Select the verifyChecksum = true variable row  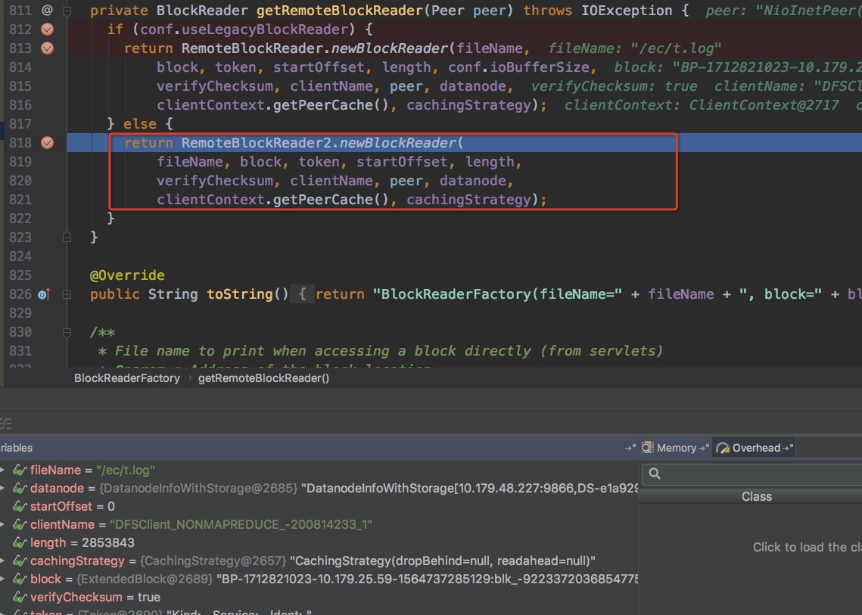coord(319,597)
